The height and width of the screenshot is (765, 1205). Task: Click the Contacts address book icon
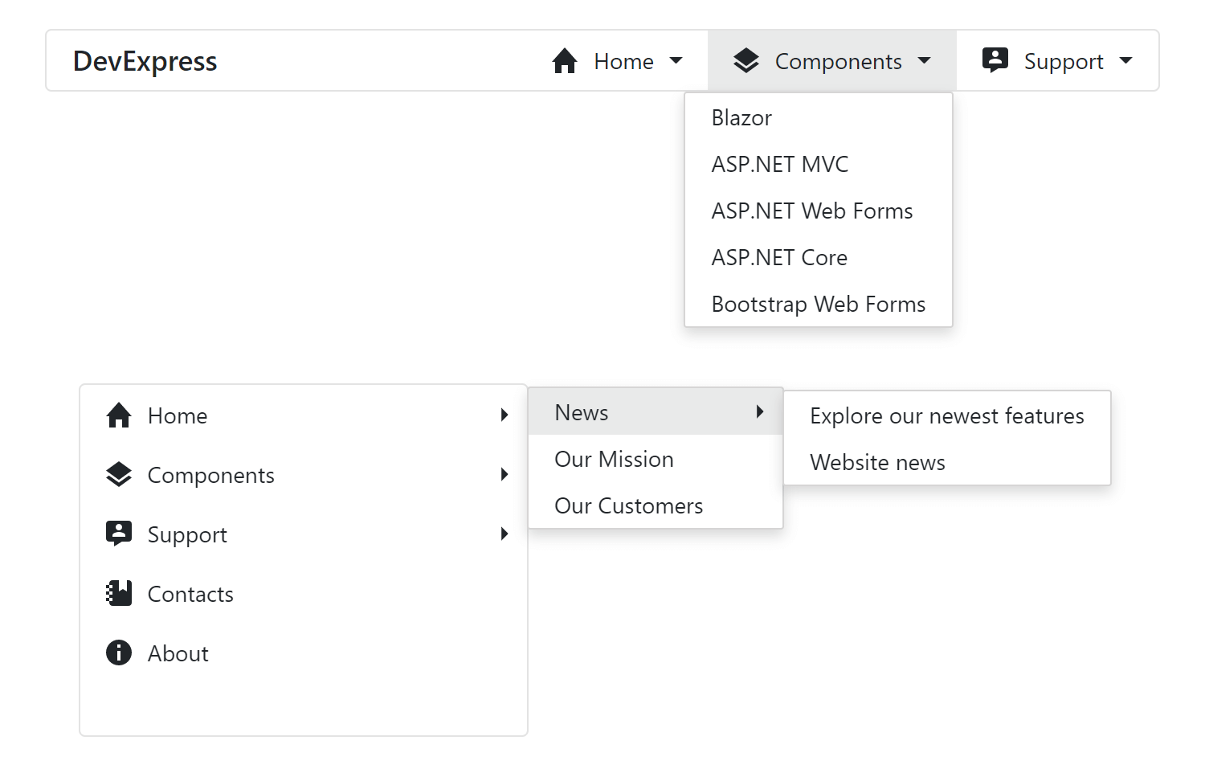(x=119, y=594)
